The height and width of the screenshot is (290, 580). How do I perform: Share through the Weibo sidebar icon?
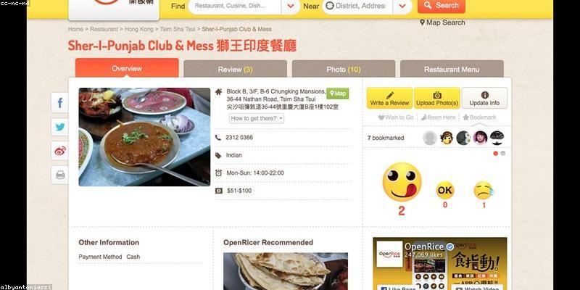tap(60, 151)
